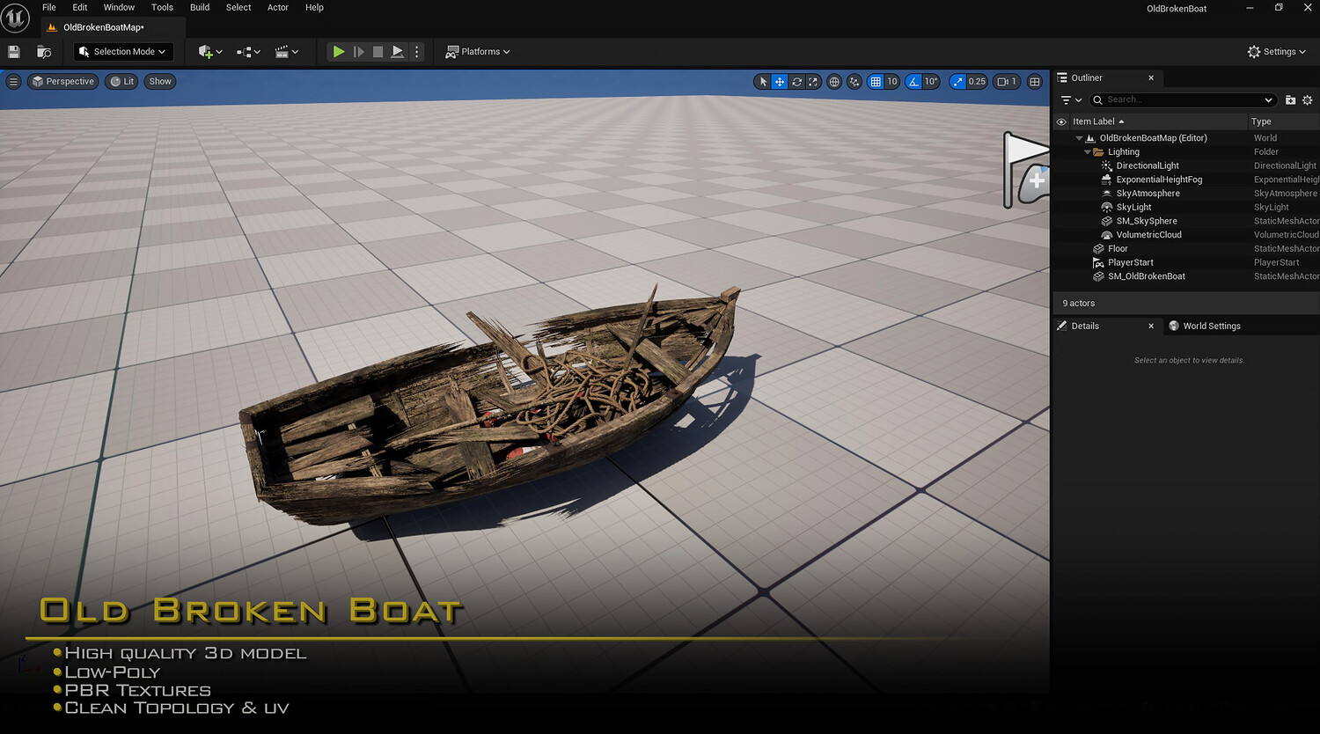Start Play in Editor with green play button

pos(339,52)
